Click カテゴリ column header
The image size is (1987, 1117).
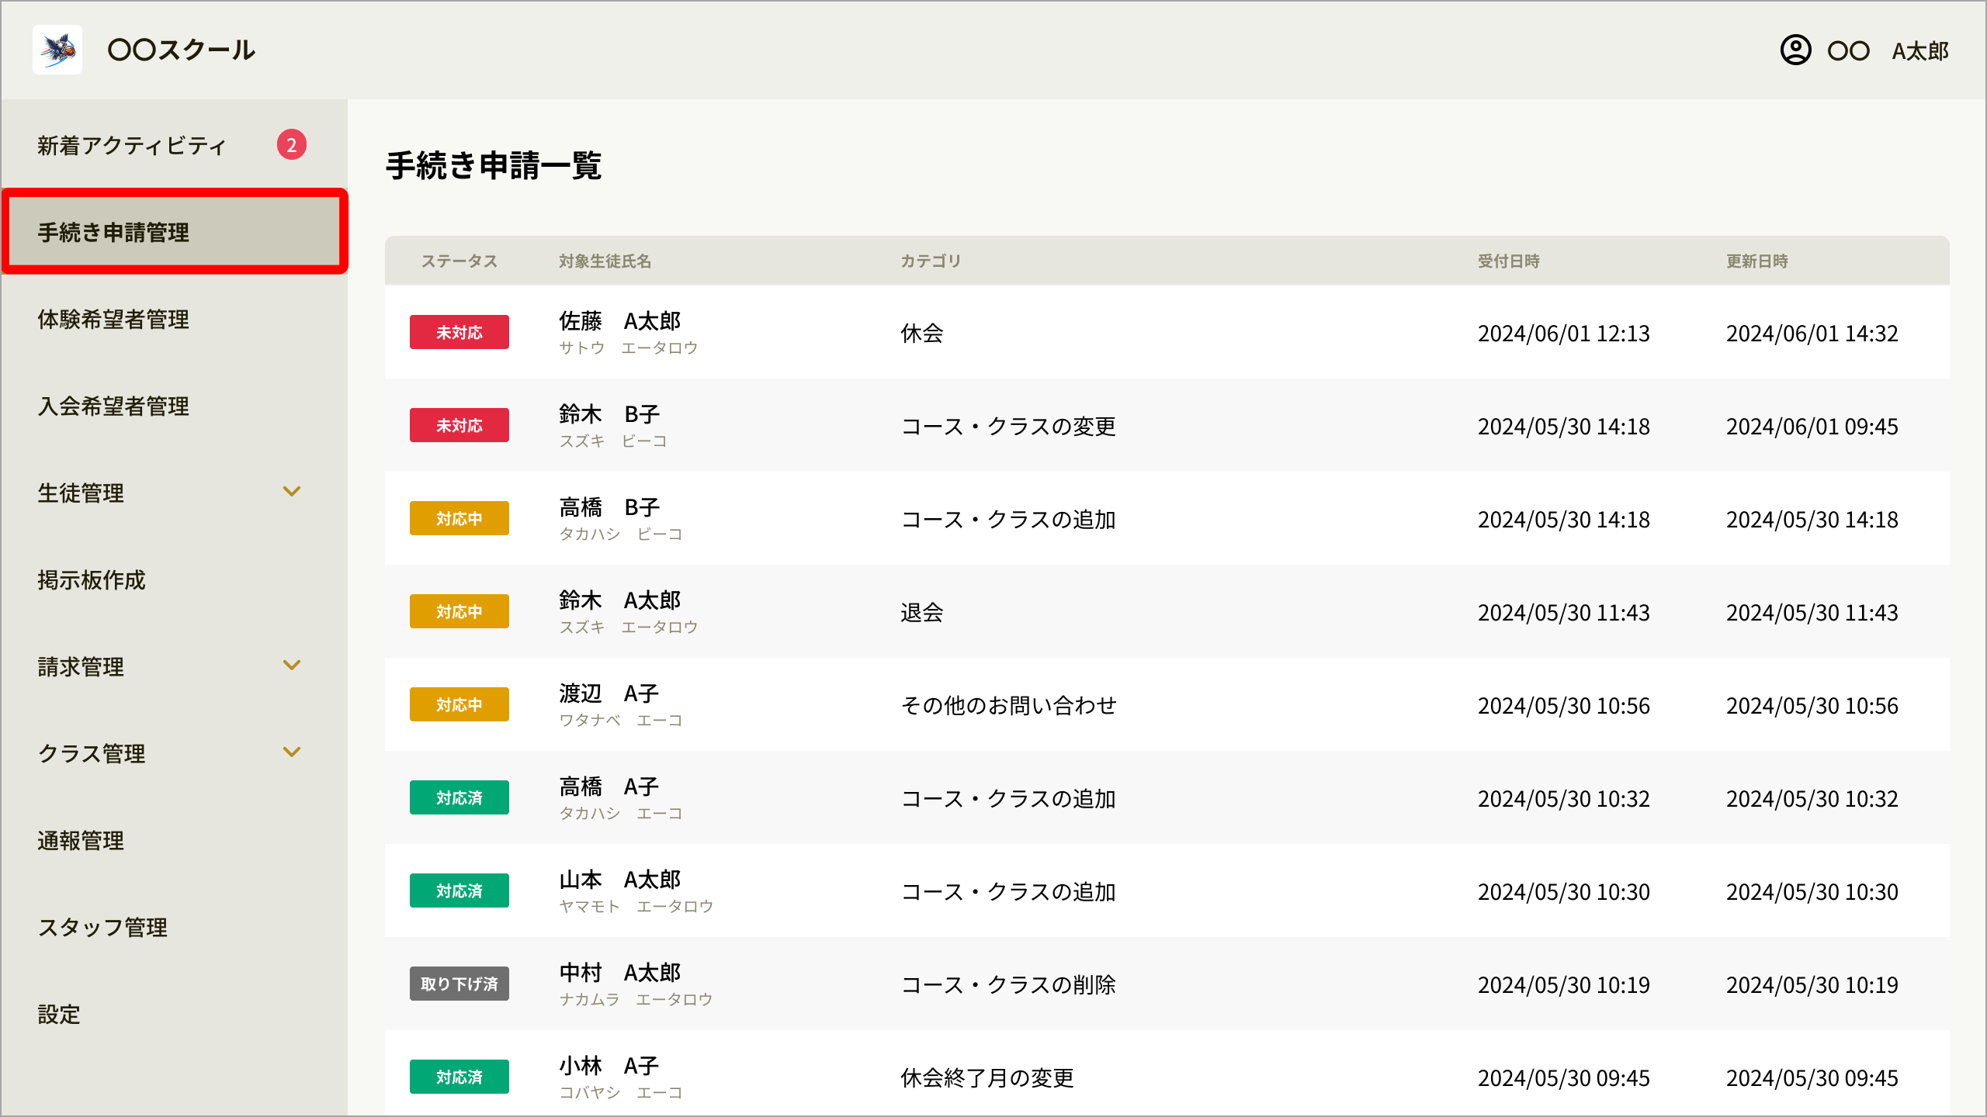click(x=931, y=261)
